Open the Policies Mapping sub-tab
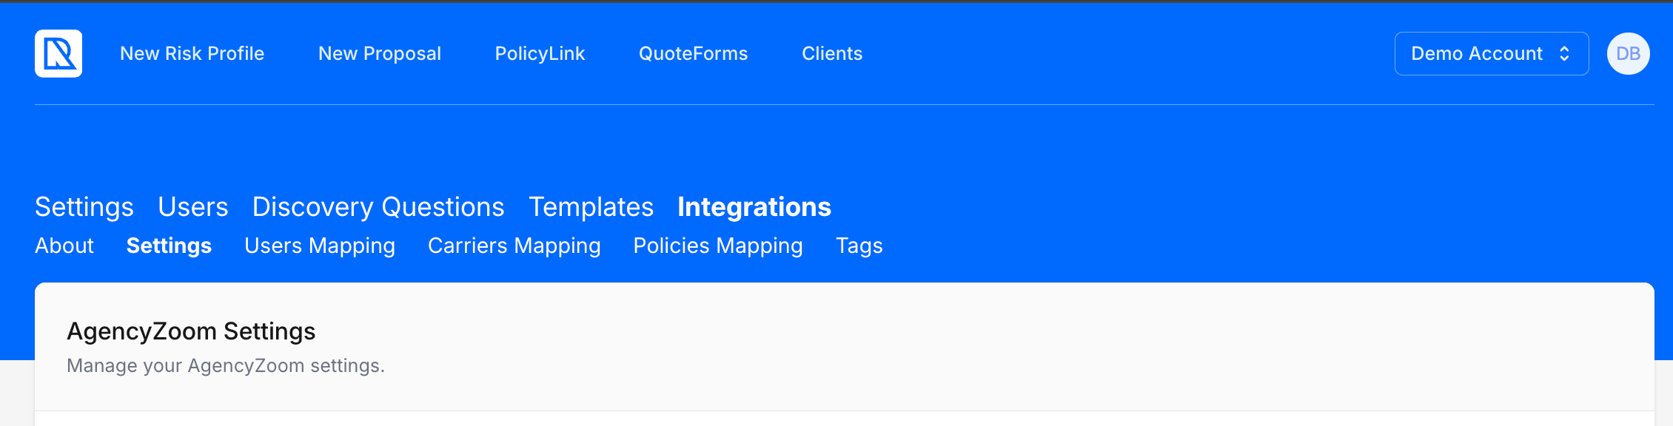The height and width of the screenshot is (426, 1673). tap(718, 246)
